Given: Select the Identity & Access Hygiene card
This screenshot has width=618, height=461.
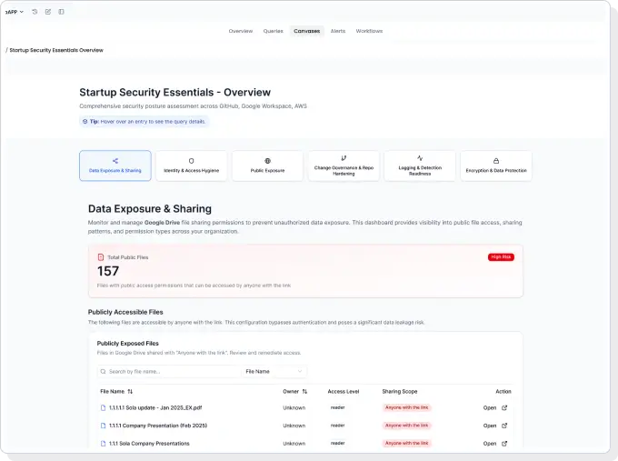Looking at the screenshot, I should tap(191, 165).
